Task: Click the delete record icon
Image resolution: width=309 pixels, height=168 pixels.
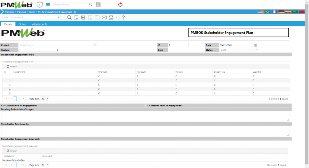Action: 90,18
